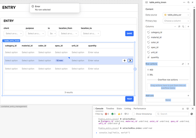
Task: Click inspector panel vertical scrollbar
Action: click(x=194, y=56)
